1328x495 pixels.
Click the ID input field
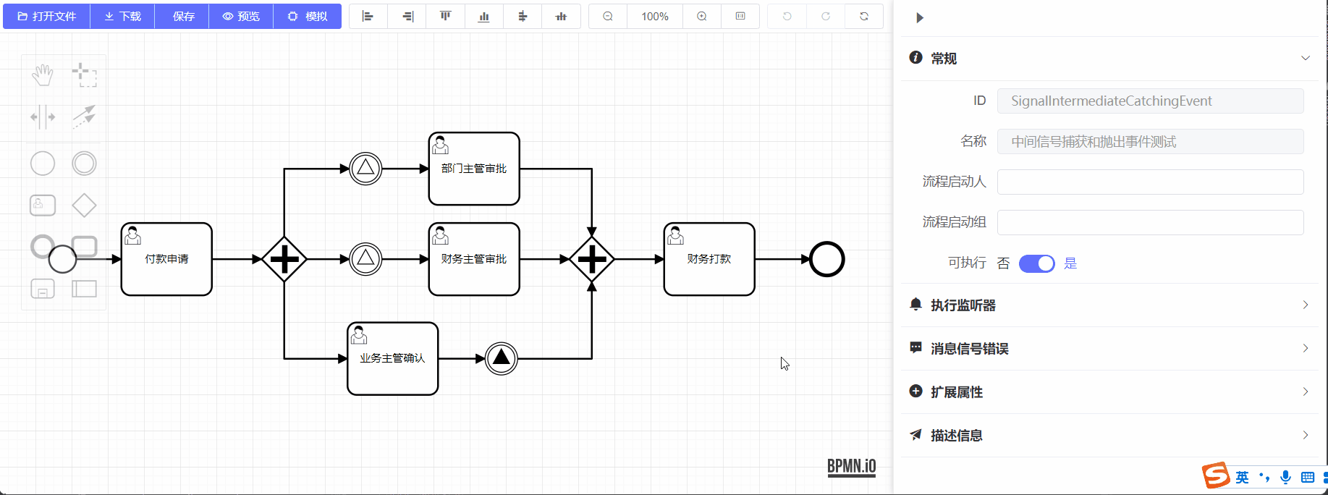[1150, 101]
